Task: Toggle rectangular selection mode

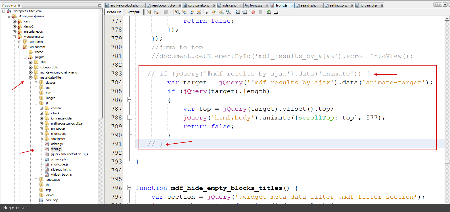Action: [206, 12]
